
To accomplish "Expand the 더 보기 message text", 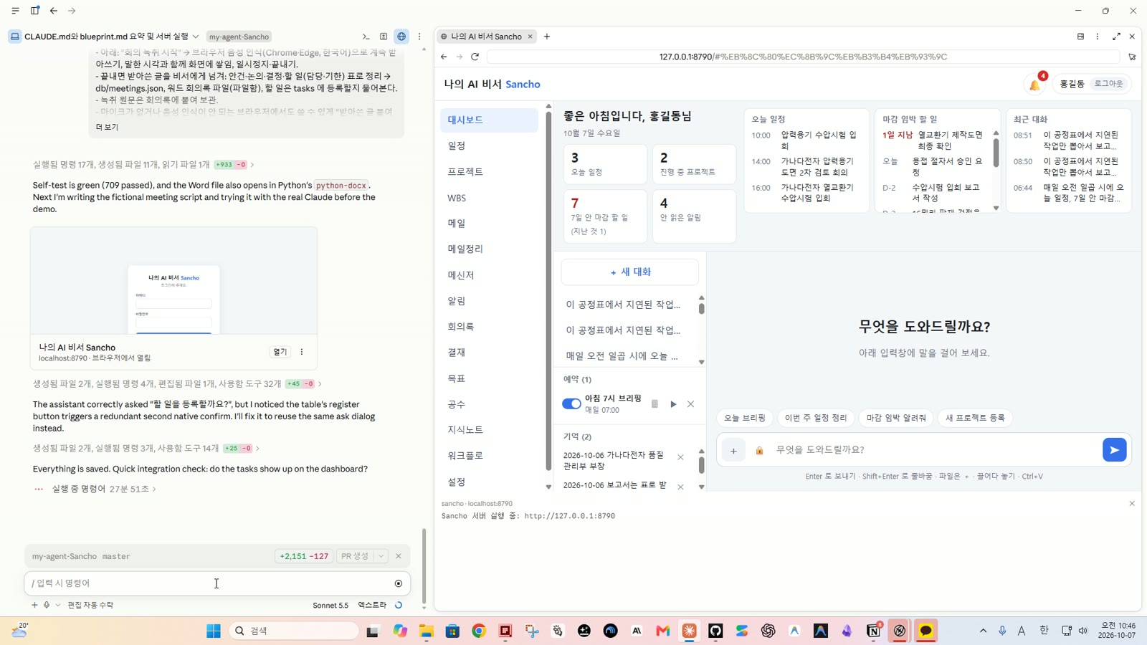I will (x=107, y=127).
